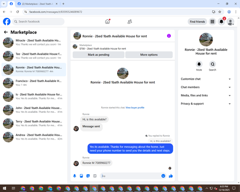This screenshot has height=192, width=240.
Task: Choose a GIF from the composer
Action: point(95,176)
